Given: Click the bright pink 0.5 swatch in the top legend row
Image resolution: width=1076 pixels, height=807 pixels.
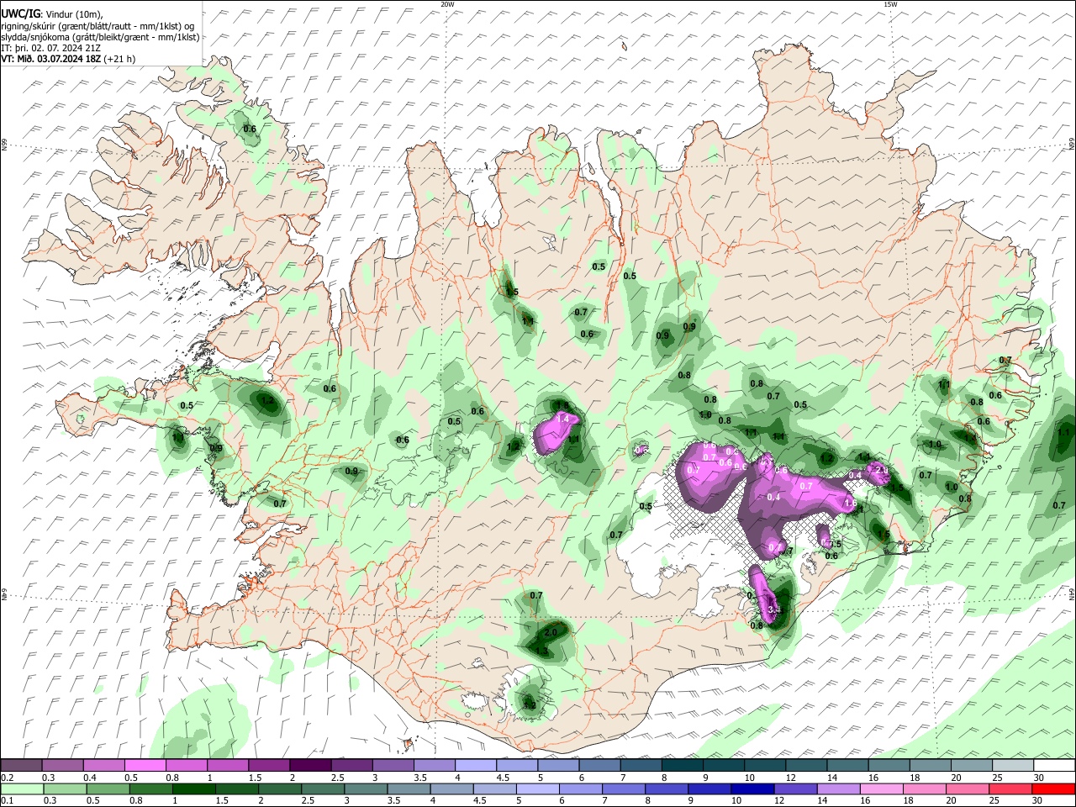Looking at the screenshot, I should 145,766.
